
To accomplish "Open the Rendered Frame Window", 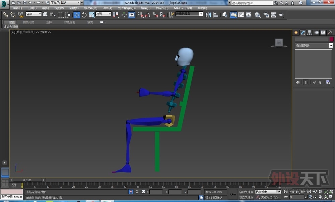I will click(273, 15).
